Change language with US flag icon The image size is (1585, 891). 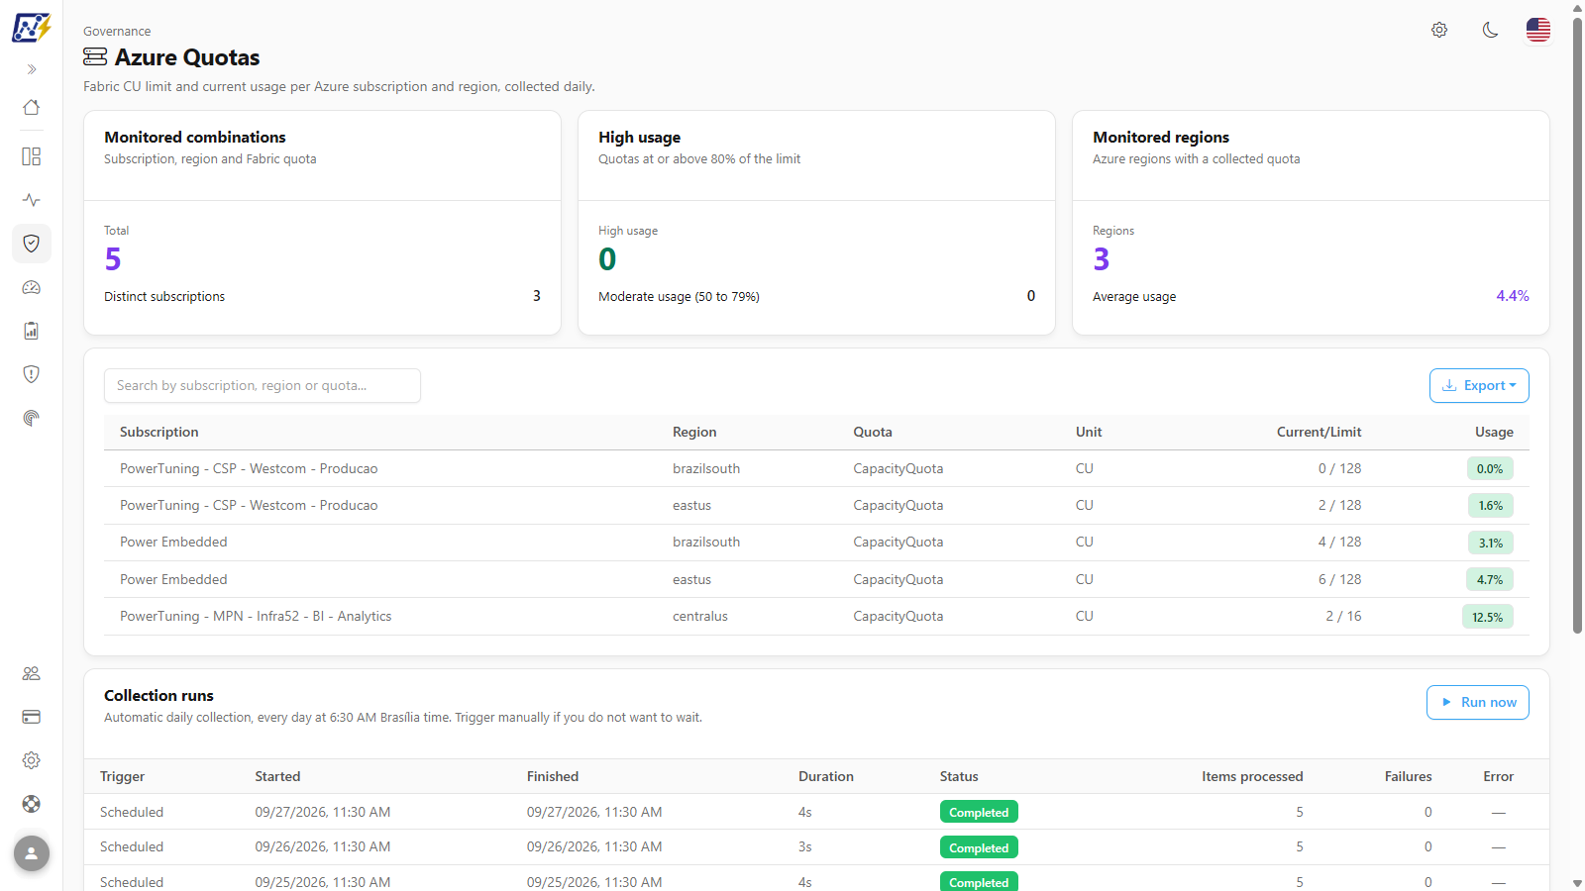[1538, 30]
